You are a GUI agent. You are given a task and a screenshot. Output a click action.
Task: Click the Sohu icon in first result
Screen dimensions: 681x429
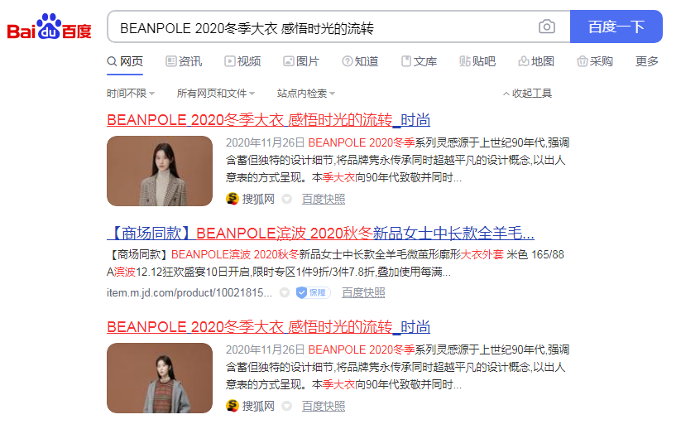point(233,199)
